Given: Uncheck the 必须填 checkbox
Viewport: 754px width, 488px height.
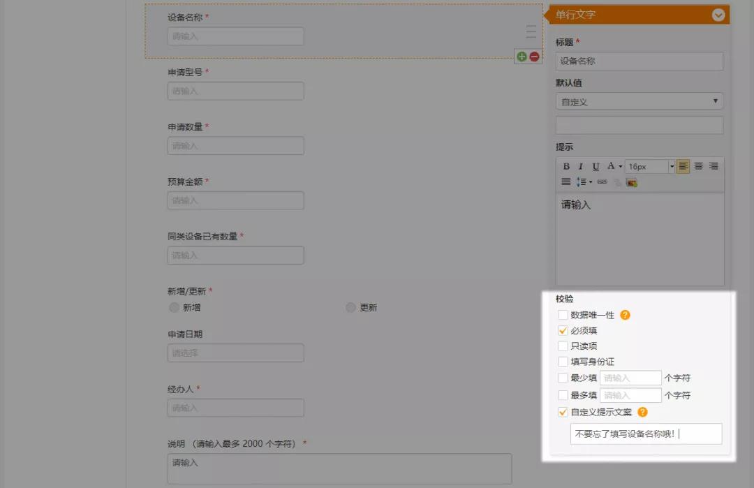Looking at the screenshot, I should (x=563, y=331).
